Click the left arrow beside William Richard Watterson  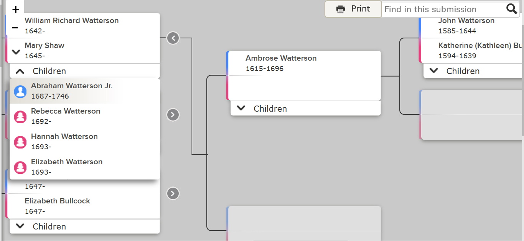173,38
